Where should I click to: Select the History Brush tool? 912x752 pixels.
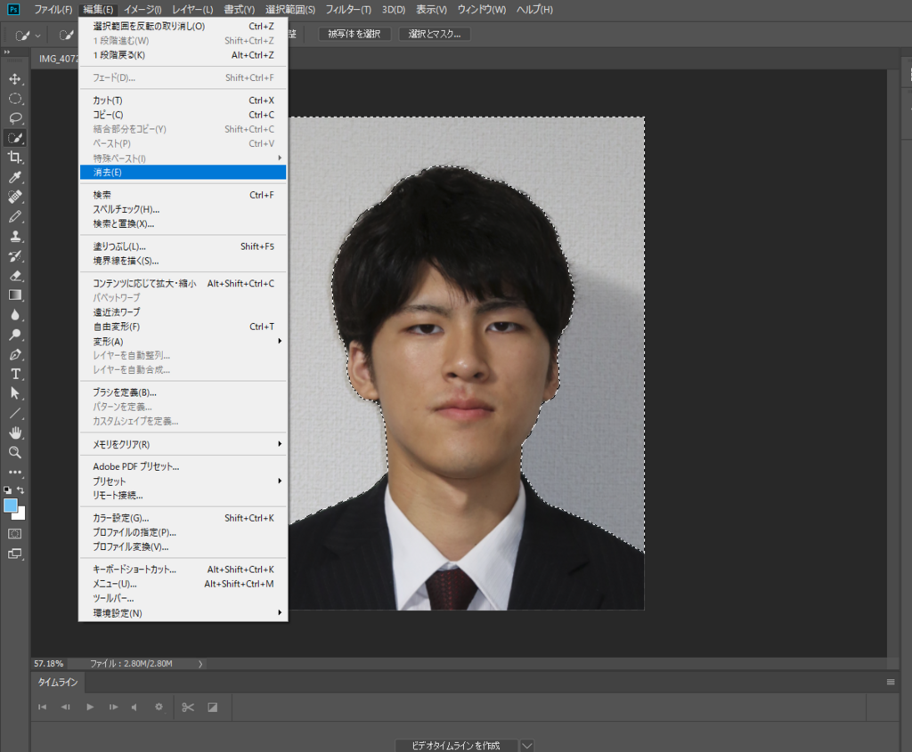pos(15,256)
